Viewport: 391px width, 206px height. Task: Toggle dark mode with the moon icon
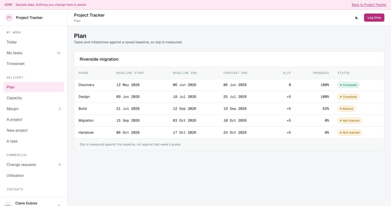[356, 18]
